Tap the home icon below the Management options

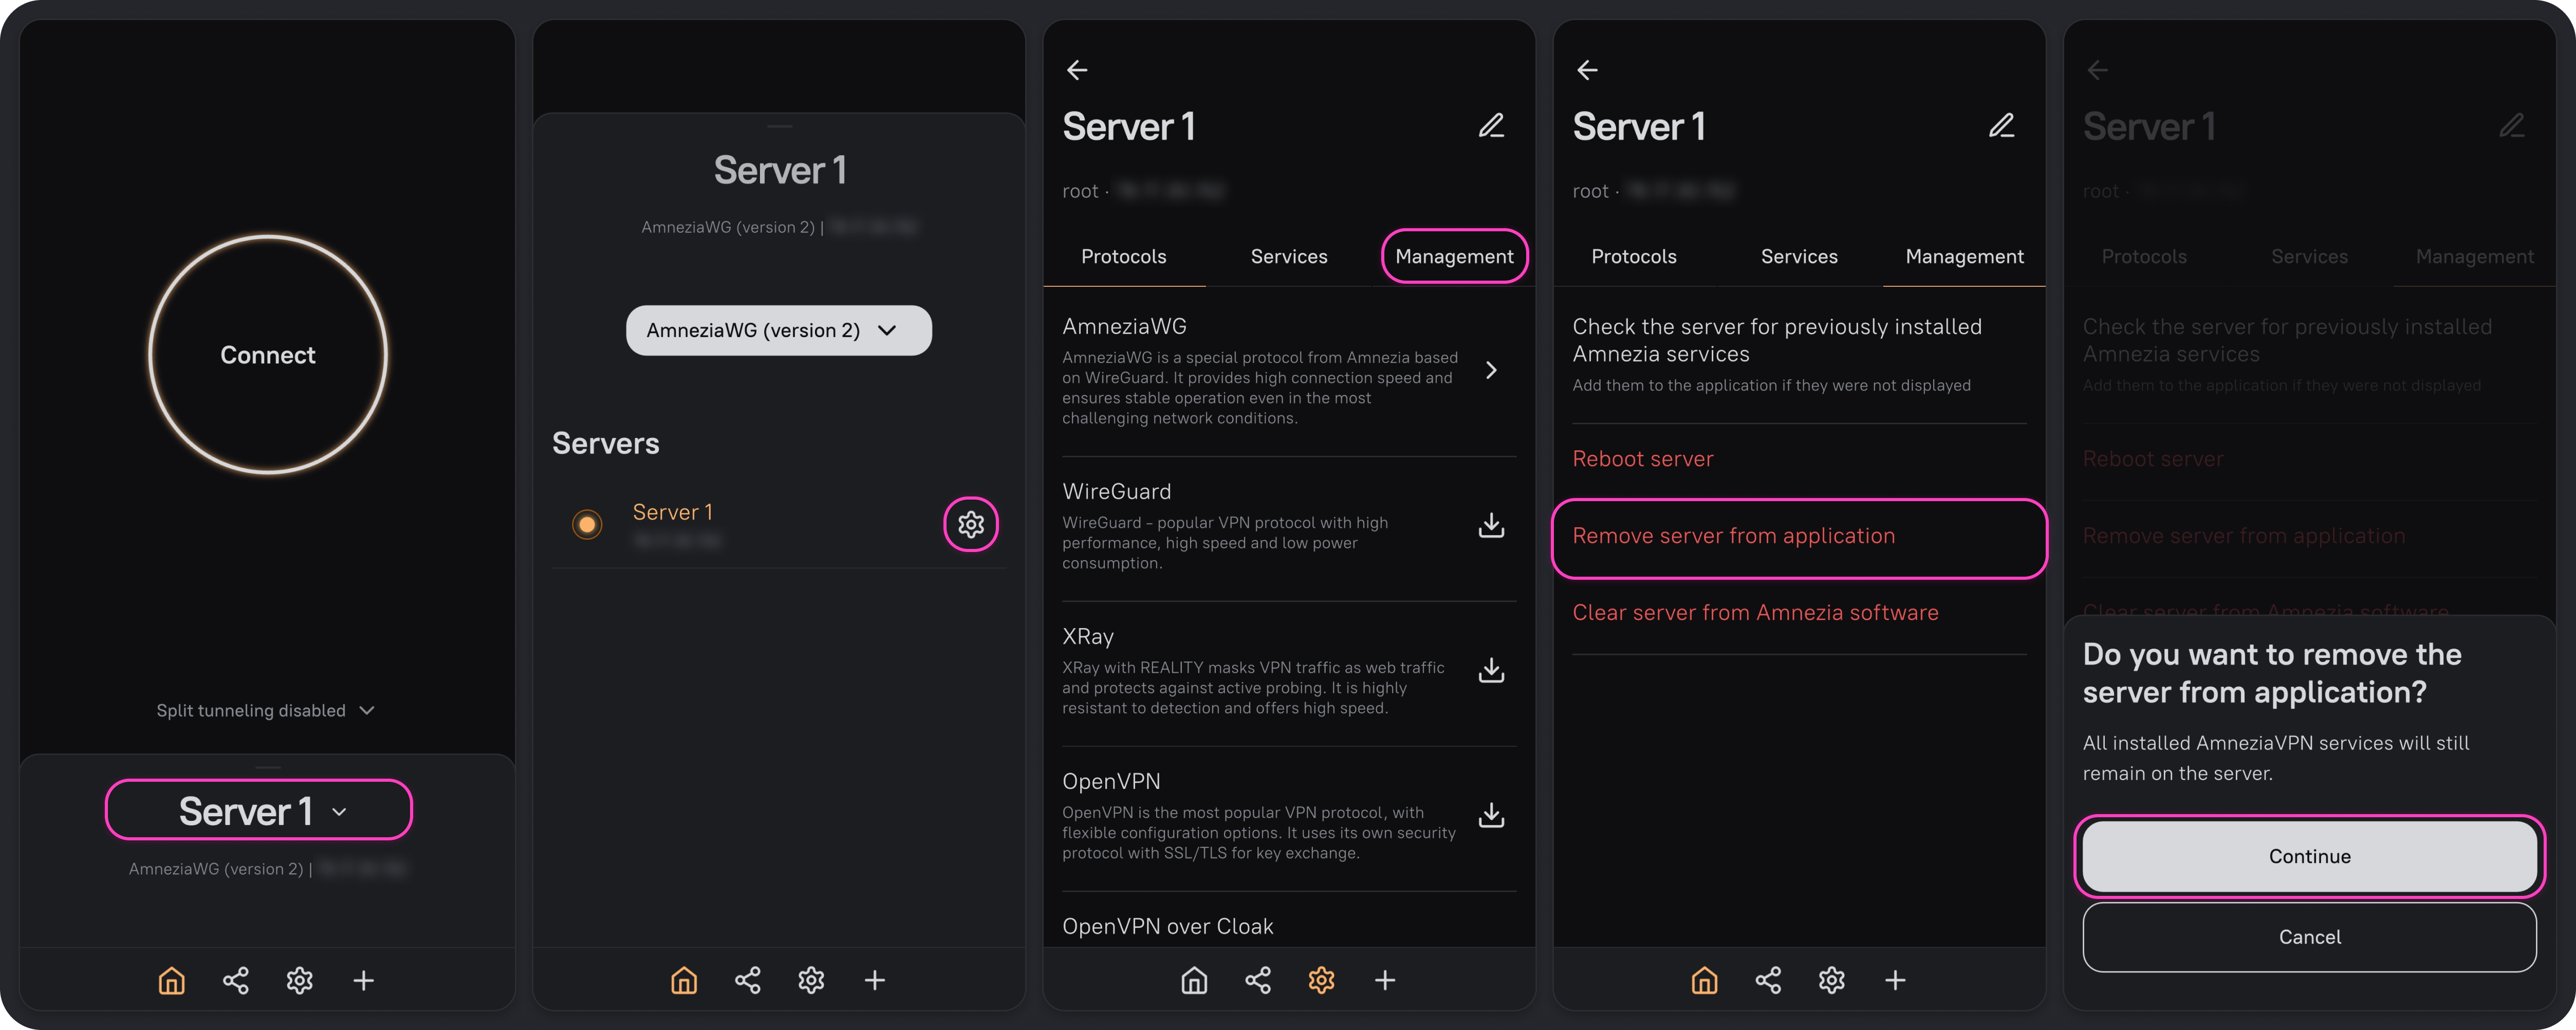(x=1704, y=980)
